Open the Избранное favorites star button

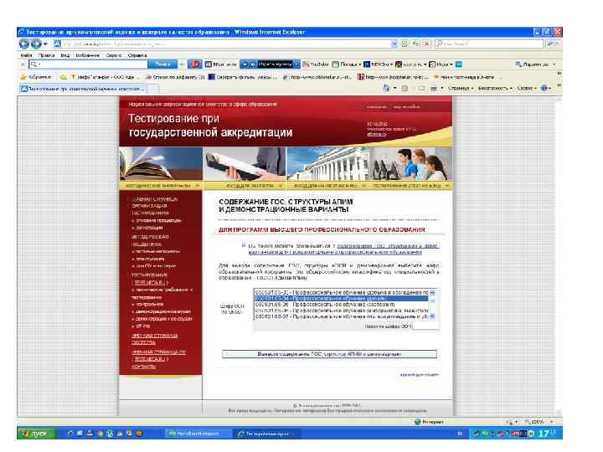[36, 77]
